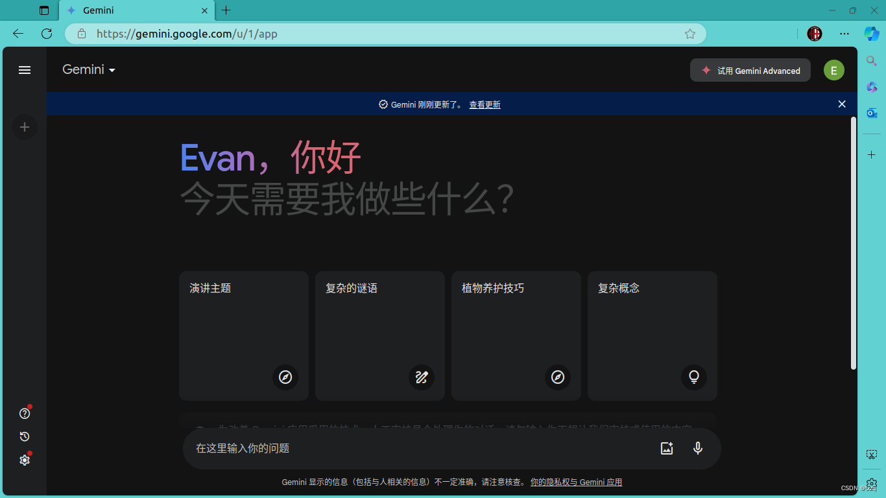Focus the 在这里输入你的问题 prompt field
The image size is (886, 498).
(422, 448)
